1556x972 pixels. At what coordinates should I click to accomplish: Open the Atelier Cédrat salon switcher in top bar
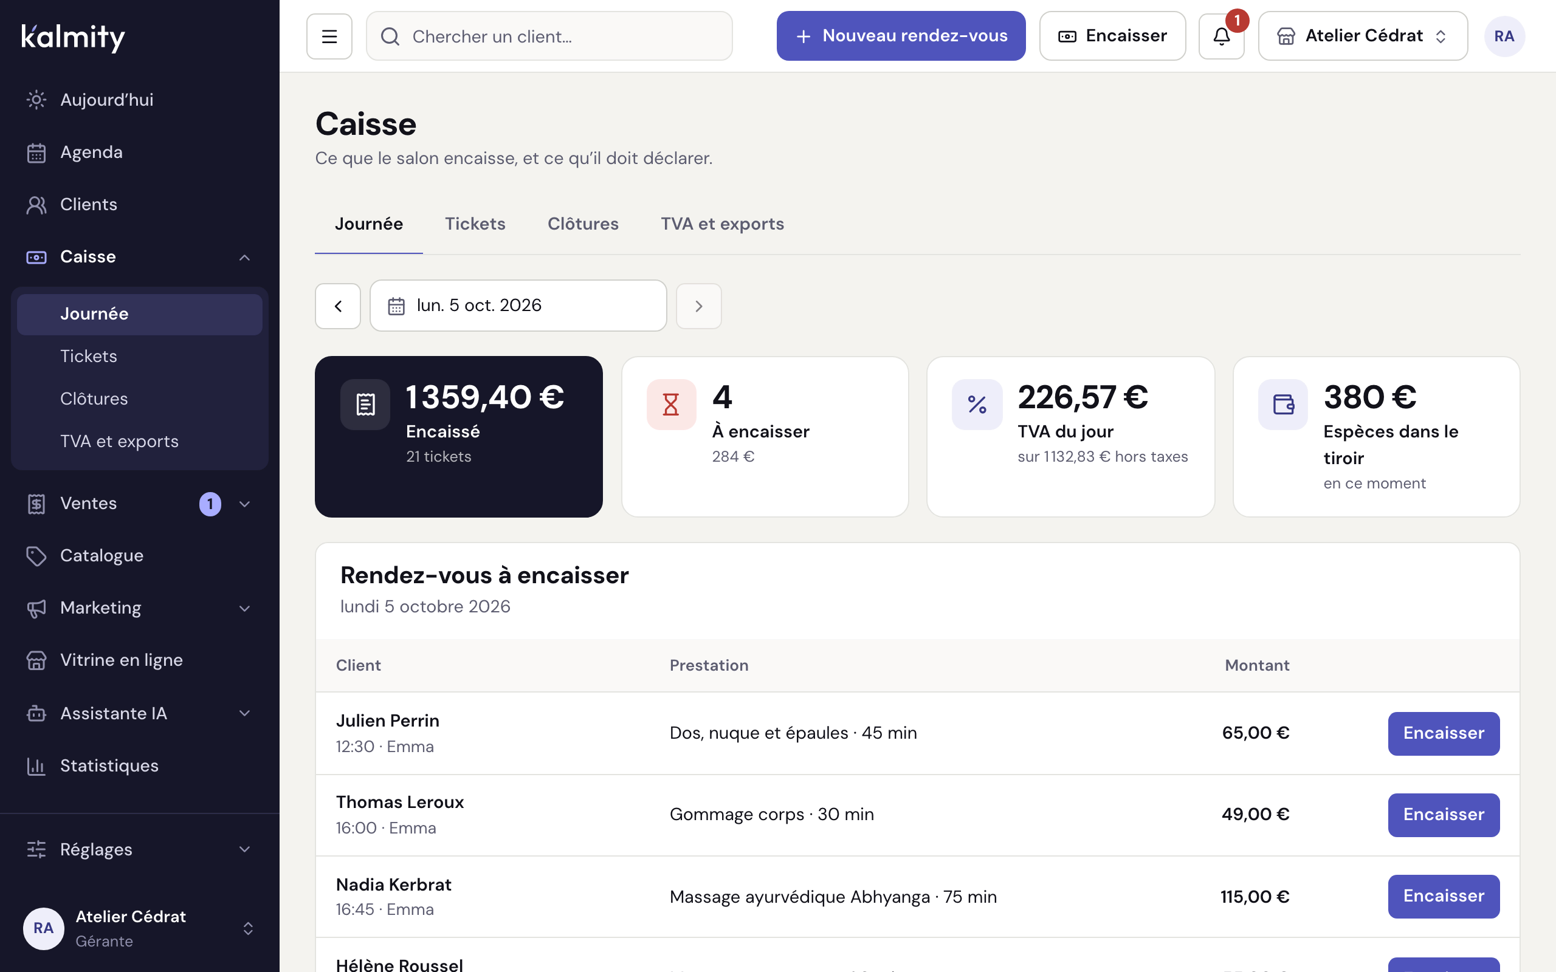[x=1363, y=36]
